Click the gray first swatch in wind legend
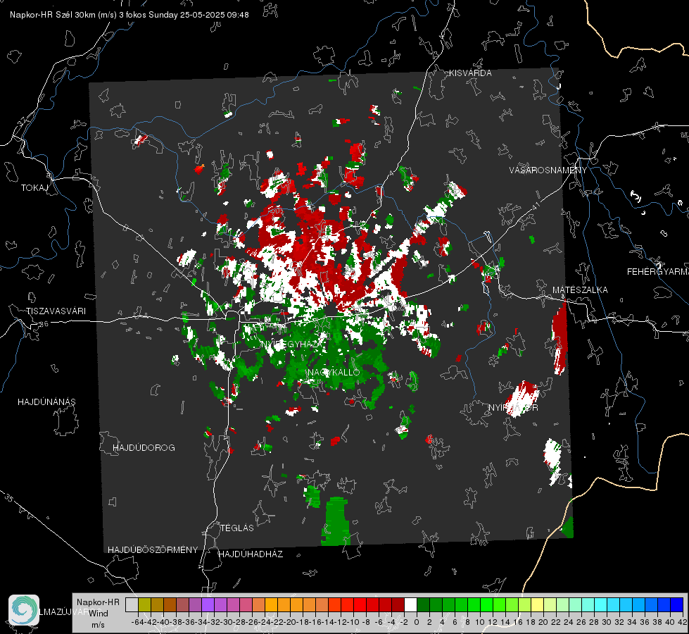Screen dimensions: 689x634 tap(132, 604)
